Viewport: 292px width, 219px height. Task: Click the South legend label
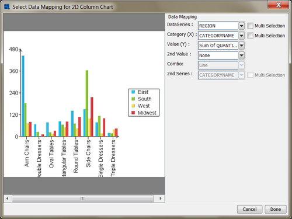tap(145, 99)
